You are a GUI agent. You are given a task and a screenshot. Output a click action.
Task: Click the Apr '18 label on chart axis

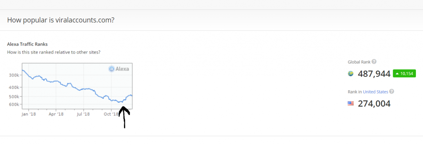pos(56,114)
